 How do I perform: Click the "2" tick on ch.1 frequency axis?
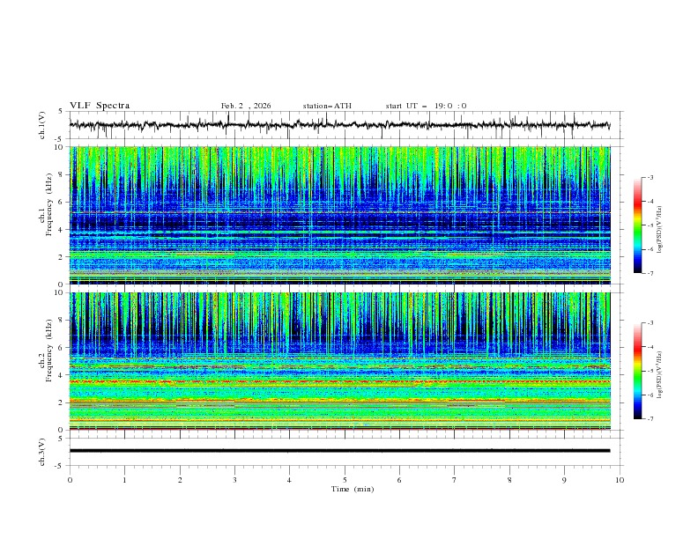(63, 257)
